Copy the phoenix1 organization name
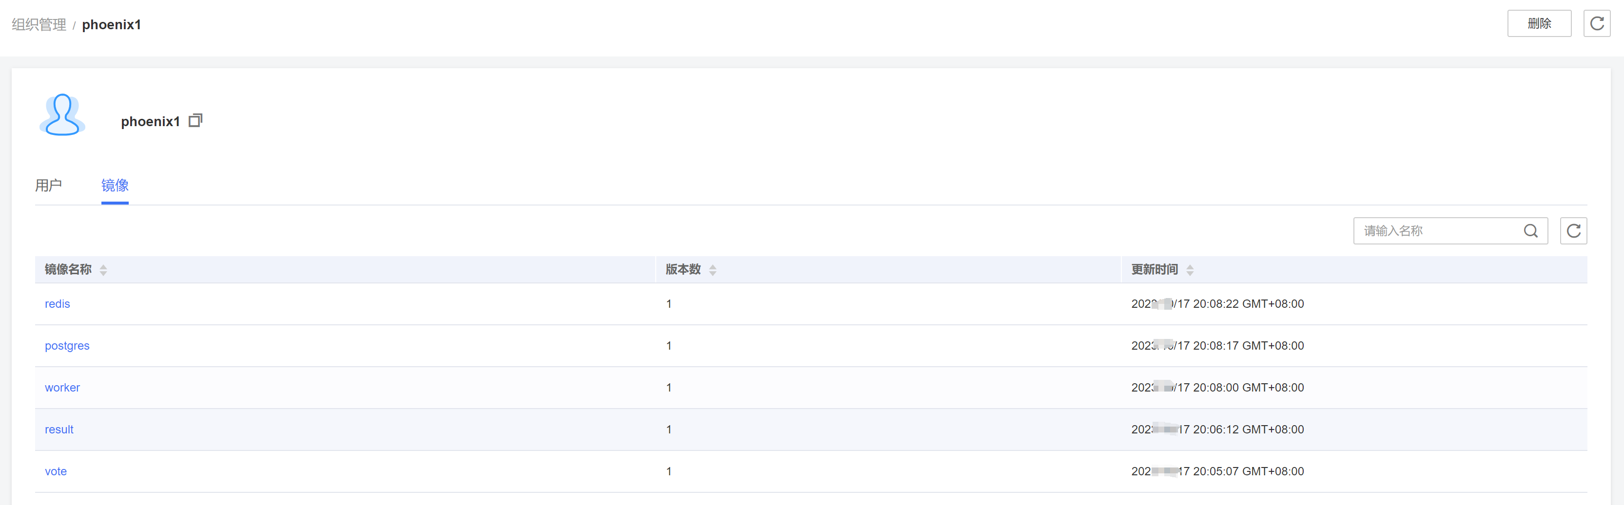Image resolution: width=1624 pixels, height=505 pixels. (x=196, y=120)
